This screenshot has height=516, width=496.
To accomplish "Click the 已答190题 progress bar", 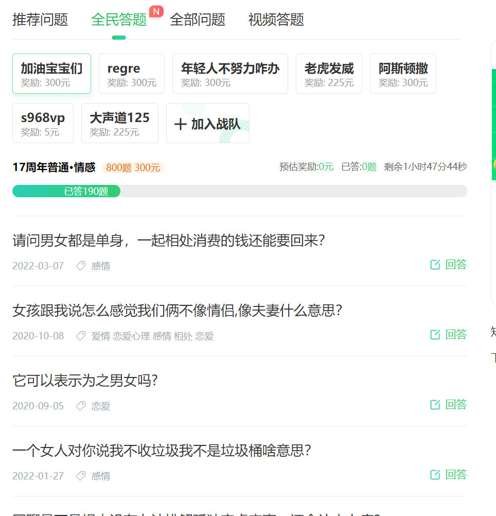I will tap(66, 191).
